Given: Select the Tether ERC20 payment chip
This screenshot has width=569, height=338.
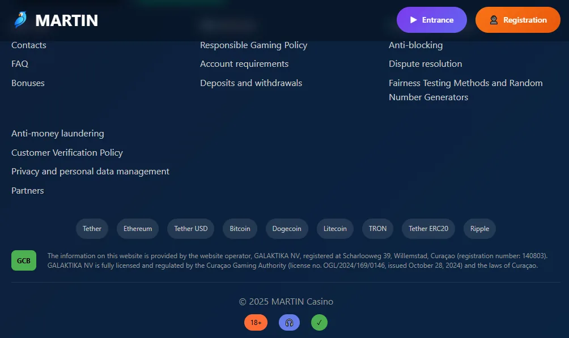Looking at the screenshot, I should (428, 229).
